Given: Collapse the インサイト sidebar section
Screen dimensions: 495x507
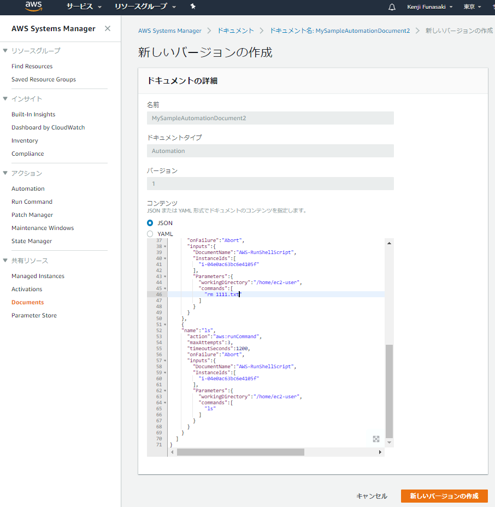Looking at the screenshot, I should (x=5, y=99).
